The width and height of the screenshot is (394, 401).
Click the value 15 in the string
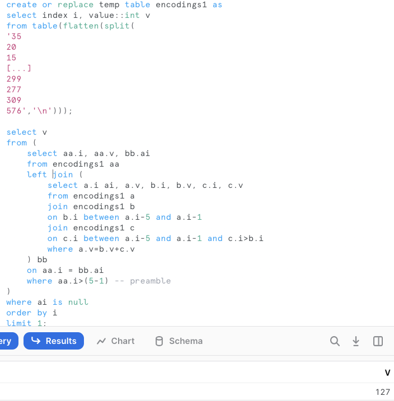[12, 58]
